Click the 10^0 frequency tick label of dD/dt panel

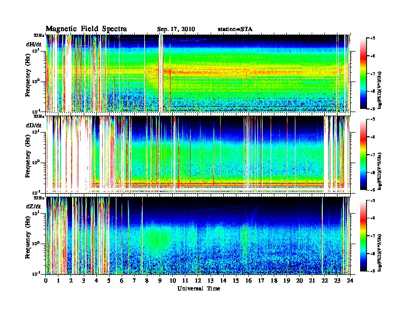35,162
